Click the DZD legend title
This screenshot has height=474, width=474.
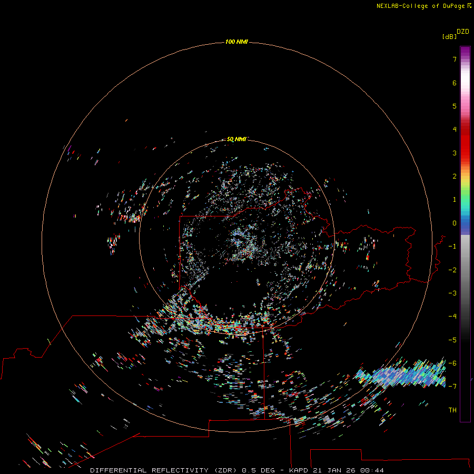click(x=463, y=32)
